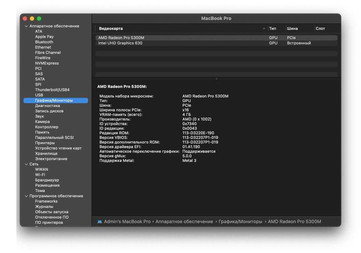Collapse the Сеть section chevron

click(x=26, y=164)
